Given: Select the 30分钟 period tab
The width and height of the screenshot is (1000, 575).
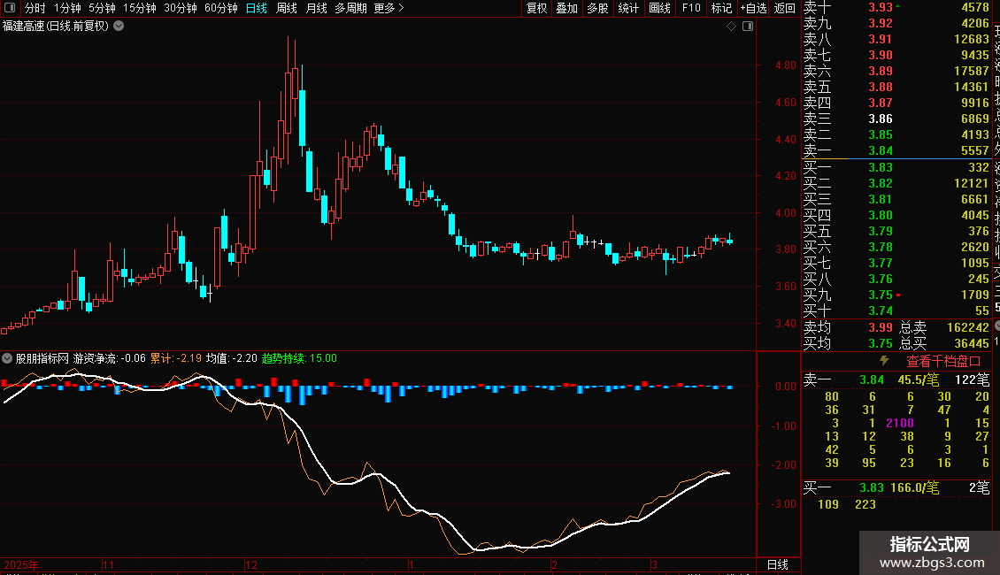Looking at the screenshot, I should [181, 8].
